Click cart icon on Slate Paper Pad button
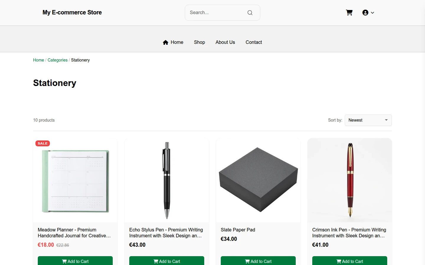This screenshot has height=265, width=425. [247, 261]
